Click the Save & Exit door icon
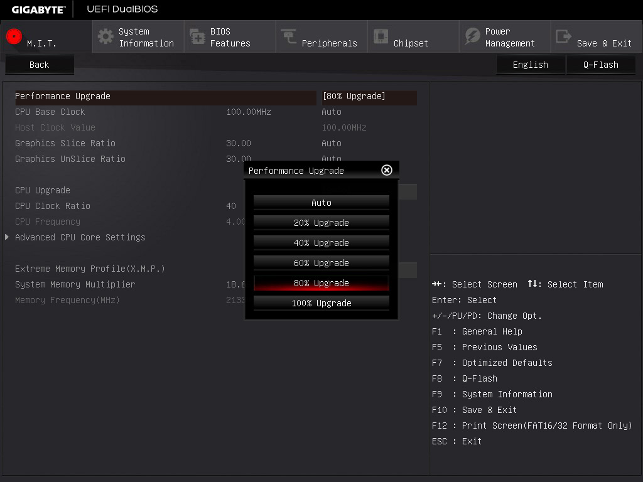The width and height of the screenshot is (643, 482). [563, 36]
